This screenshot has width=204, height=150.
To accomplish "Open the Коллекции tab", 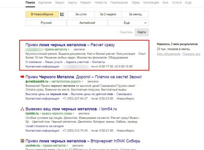I will coord(151,3).
